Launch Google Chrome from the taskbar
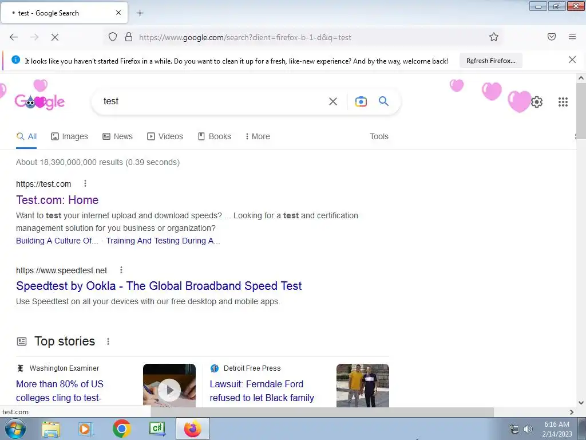This screenshot has width=586, height=440. coord(121,429)
